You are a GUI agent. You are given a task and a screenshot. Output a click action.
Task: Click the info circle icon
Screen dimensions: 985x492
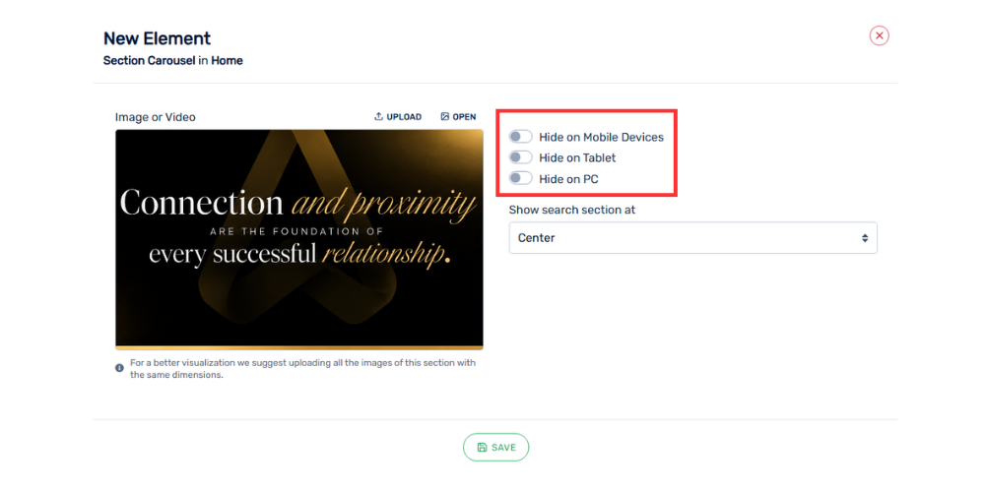pyautogui.click(x=119, y=368)
